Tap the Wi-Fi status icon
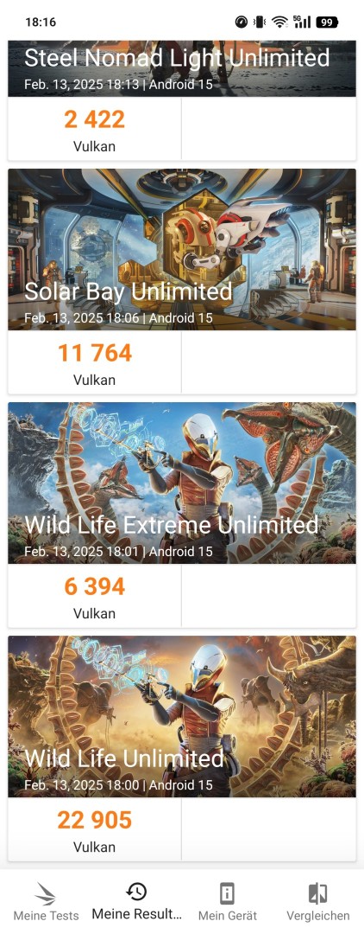Image resolution: width=364 pixels, height=934 pixels. 279,22
